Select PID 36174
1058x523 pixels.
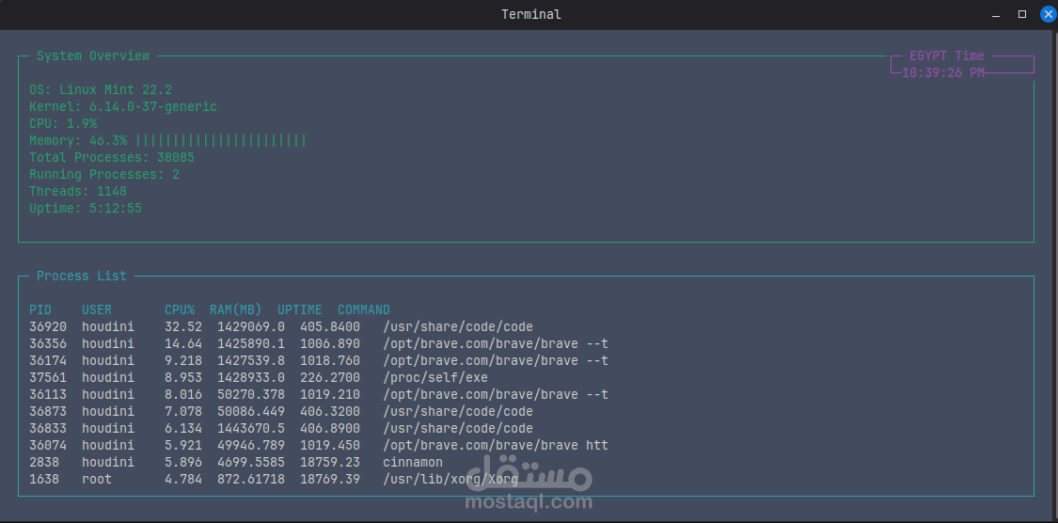[48, 360]
